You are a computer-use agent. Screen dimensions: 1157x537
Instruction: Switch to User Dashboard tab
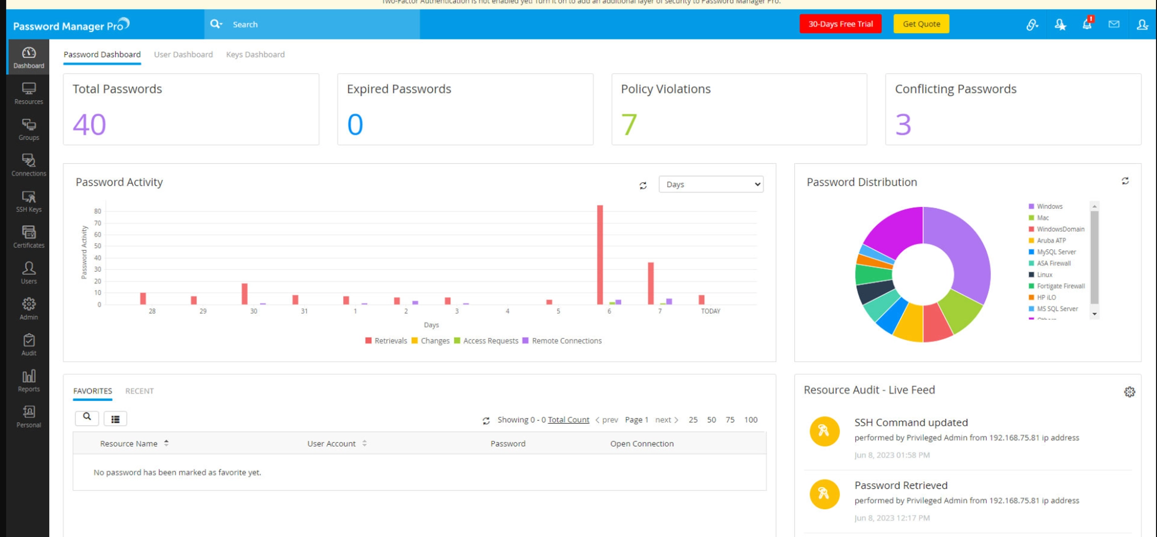point(183,54)
